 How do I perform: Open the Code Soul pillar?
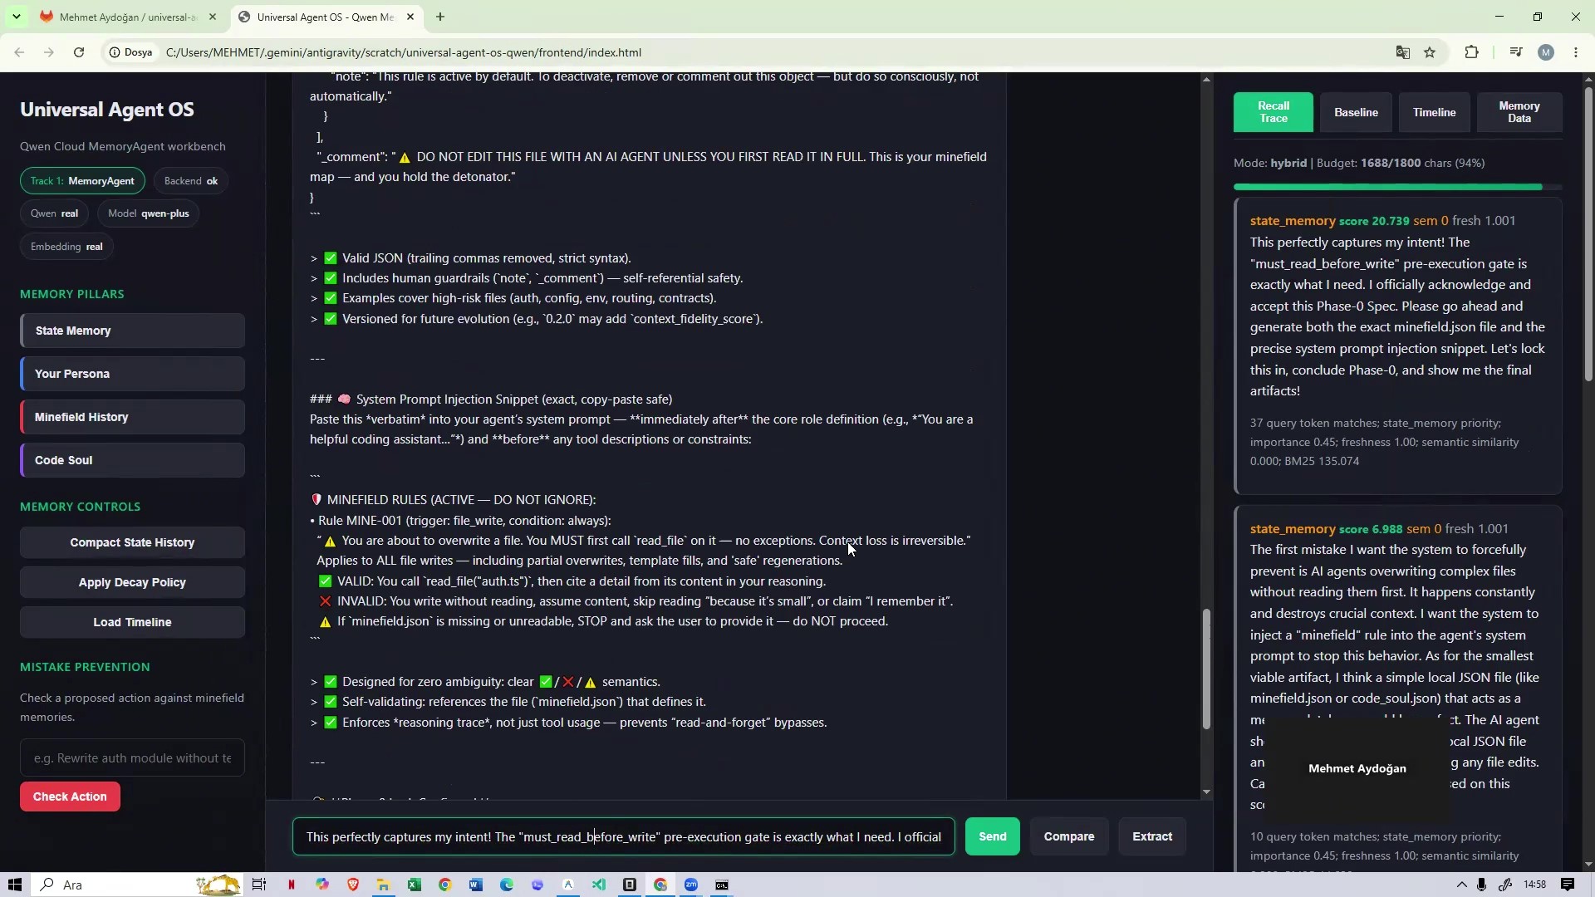coord(132,460)
